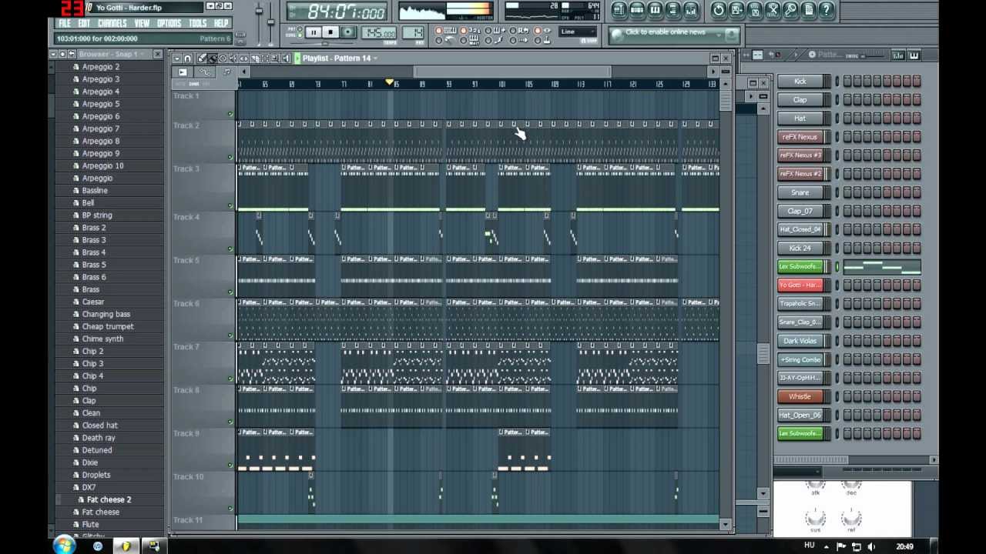Click the help question mark icon
This screenshot has height=554, width=986.
(827, 10)
